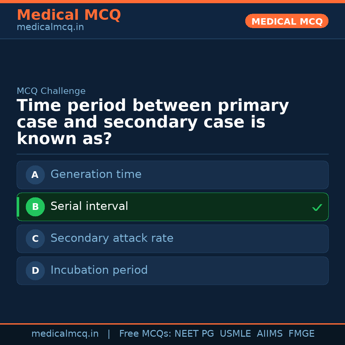Click the Medical MCQ orange title logo
Screen dimensions: 345x345
tap(69, 15)
